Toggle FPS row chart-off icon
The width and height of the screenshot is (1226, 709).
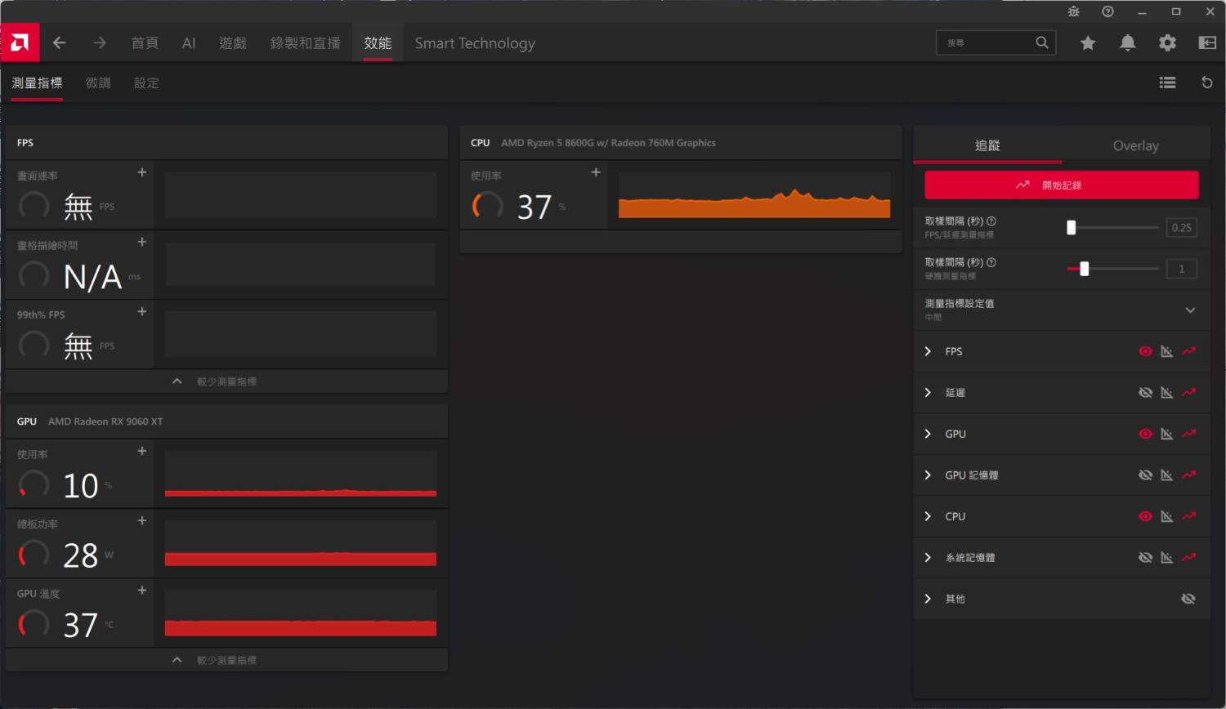pyautogui.click(x=1167, y=351)
